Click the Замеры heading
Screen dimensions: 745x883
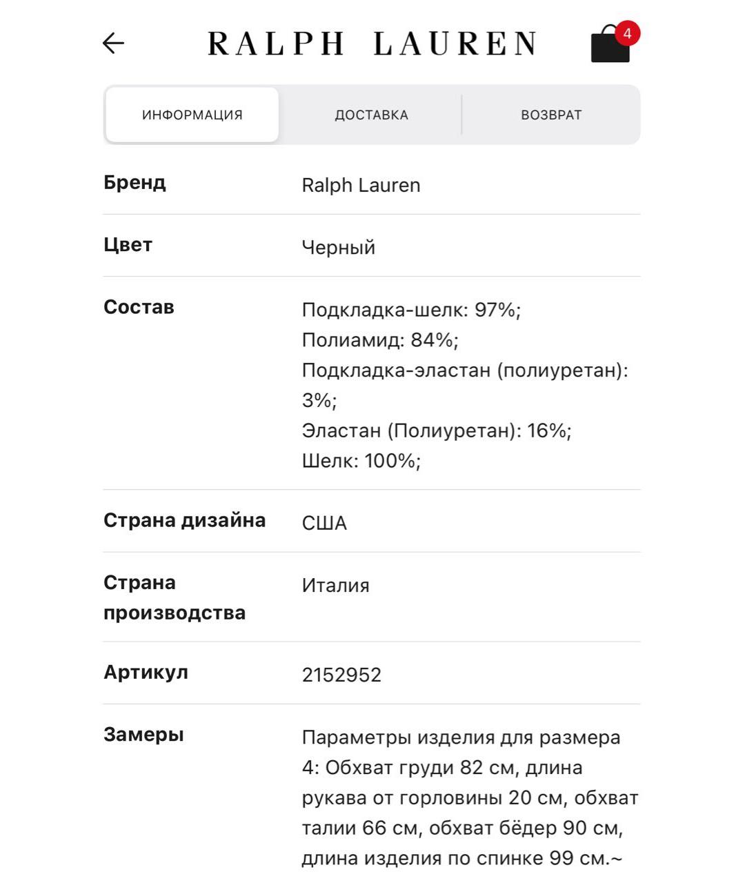(143, 735)
